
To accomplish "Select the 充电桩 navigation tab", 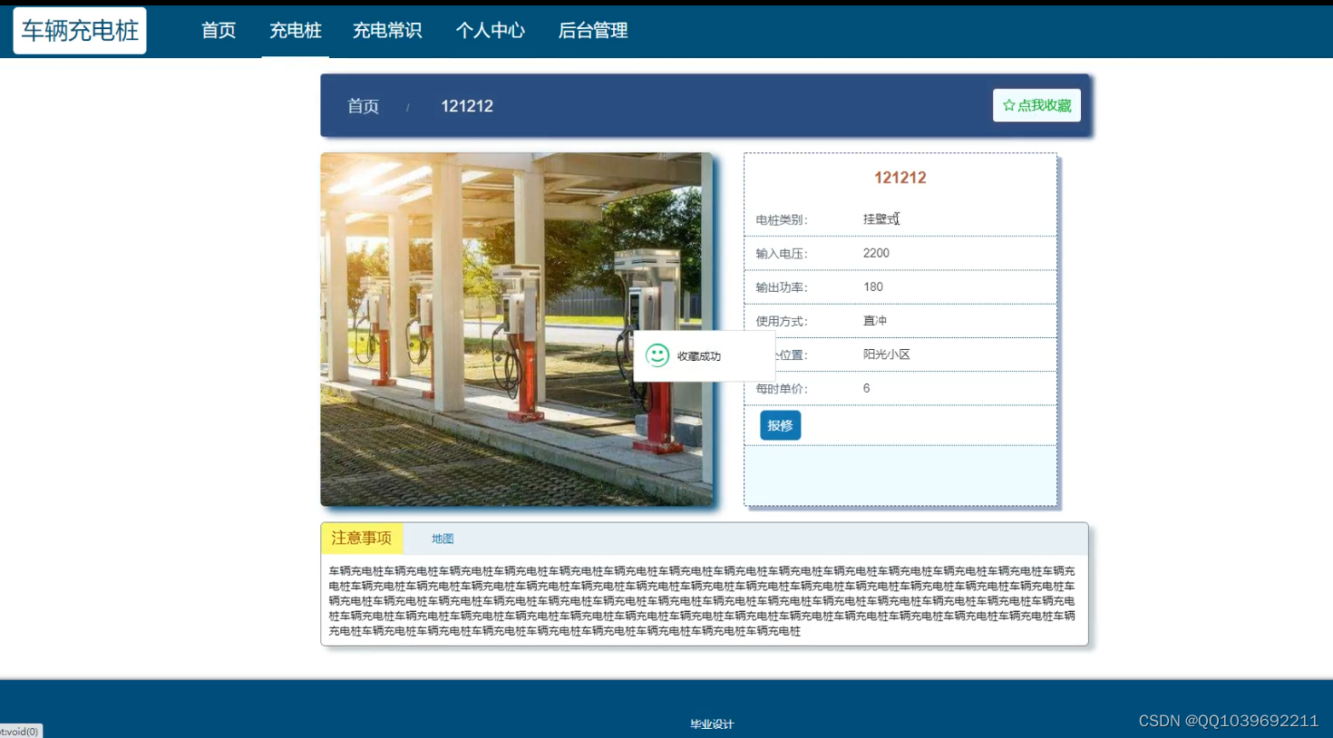I will 296,31.
